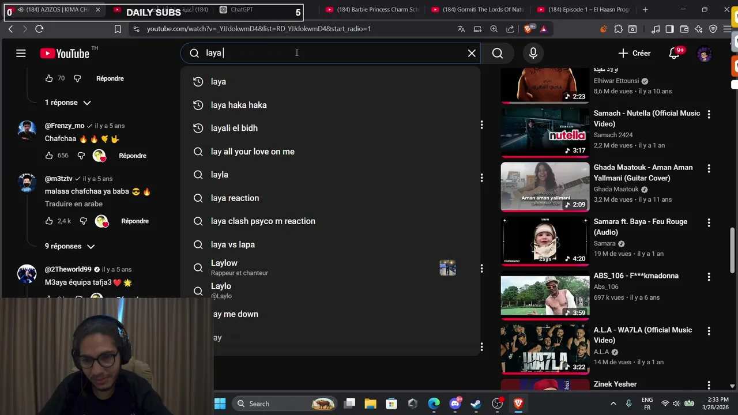Image resolution: width=738 pixels, height=415 pixels.
Task: Open the YouTube guide hamburger menu
Action: (21, 54)
